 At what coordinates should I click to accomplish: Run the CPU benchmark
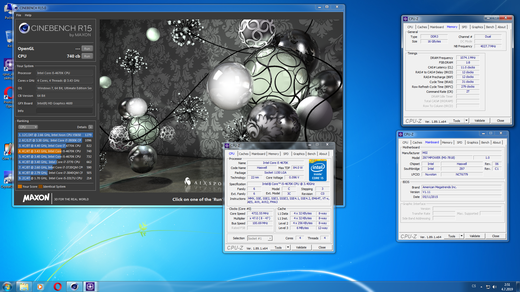(87, 56)
